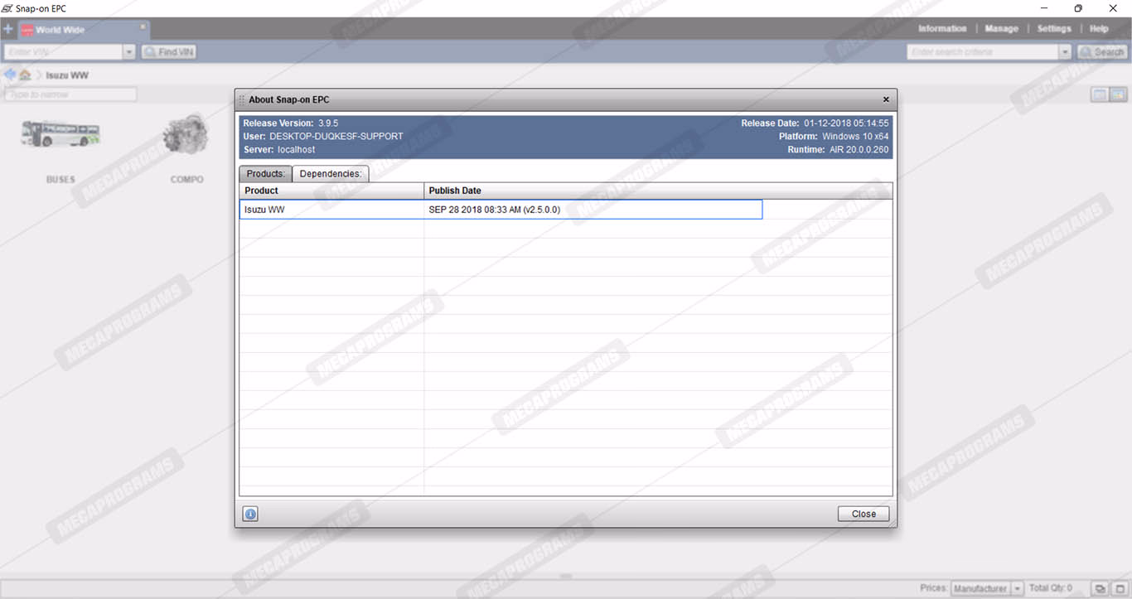Viewport: 1132px width, 599px height.
Task: Close the World Wide tab
Action: pos(143,27)
